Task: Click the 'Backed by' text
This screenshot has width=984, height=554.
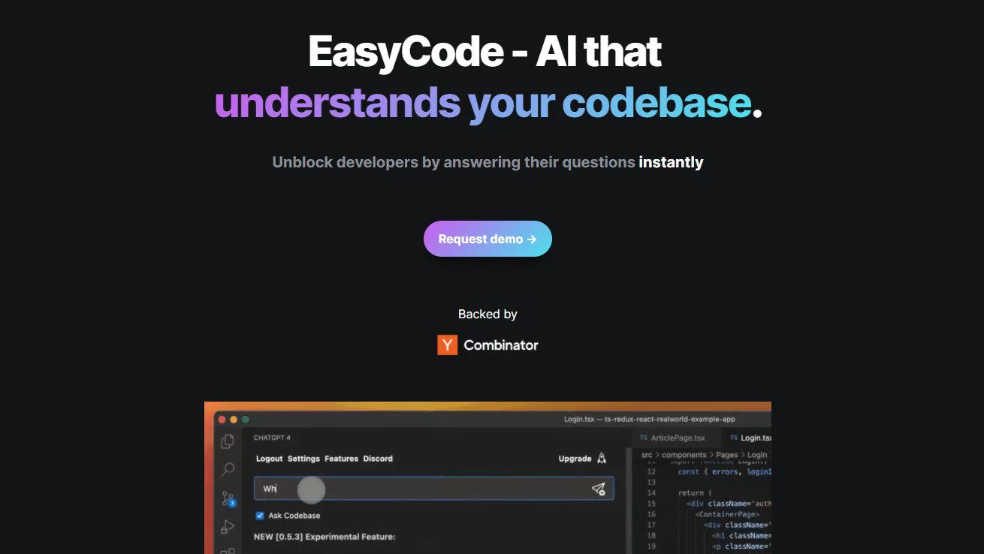Action: 487,314
